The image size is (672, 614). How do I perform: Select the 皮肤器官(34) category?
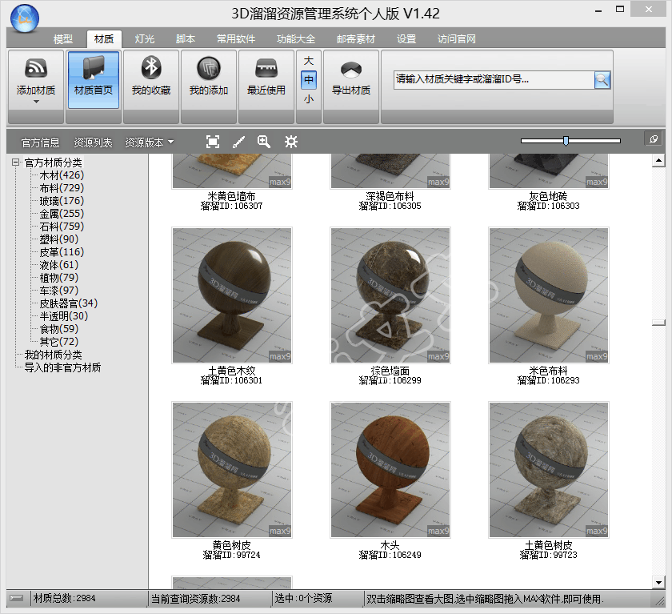click(x=69, y=303)
